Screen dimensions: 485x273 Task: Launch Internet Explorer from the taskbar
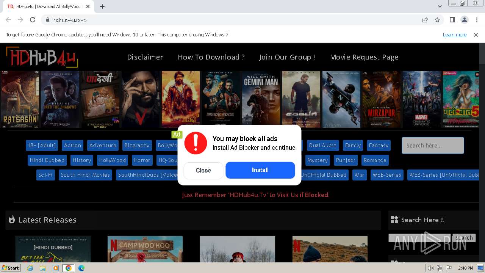pyautogui.click(x=30, y=268)
